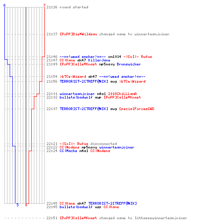
Task: Select bullets|badwolf at 22:02
Action: point(76,97)
